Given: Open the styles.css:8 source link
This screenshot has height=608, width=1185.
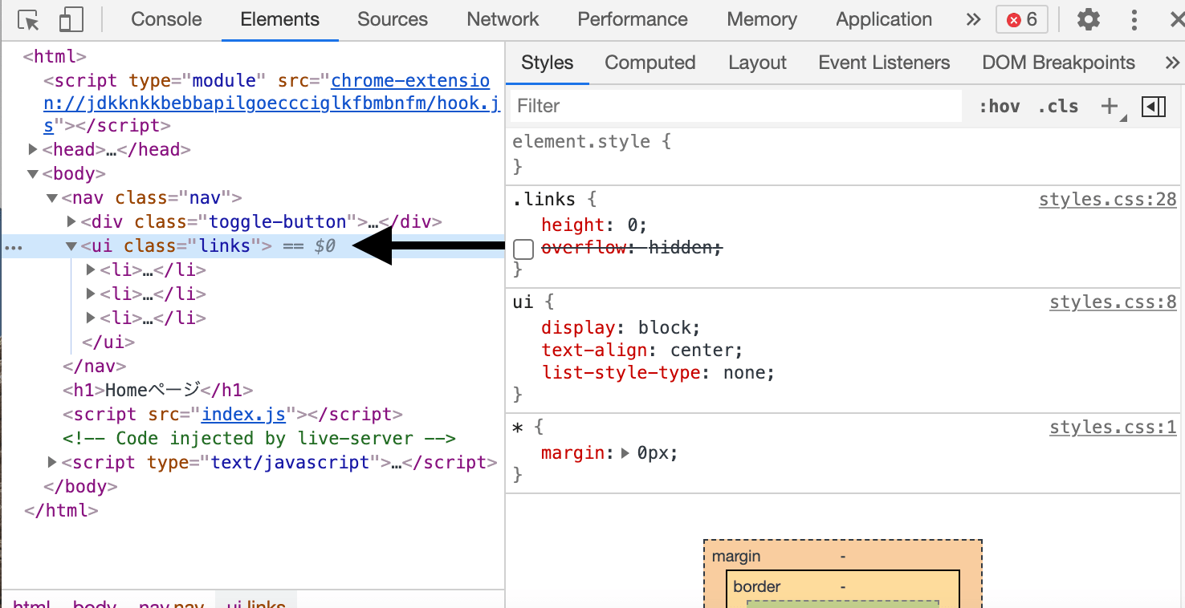Looking at the screenshot, I should click(1113, 302).
